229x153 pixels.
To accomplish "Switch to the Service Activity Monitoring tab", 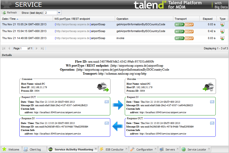I will click(x=72, y=149).
